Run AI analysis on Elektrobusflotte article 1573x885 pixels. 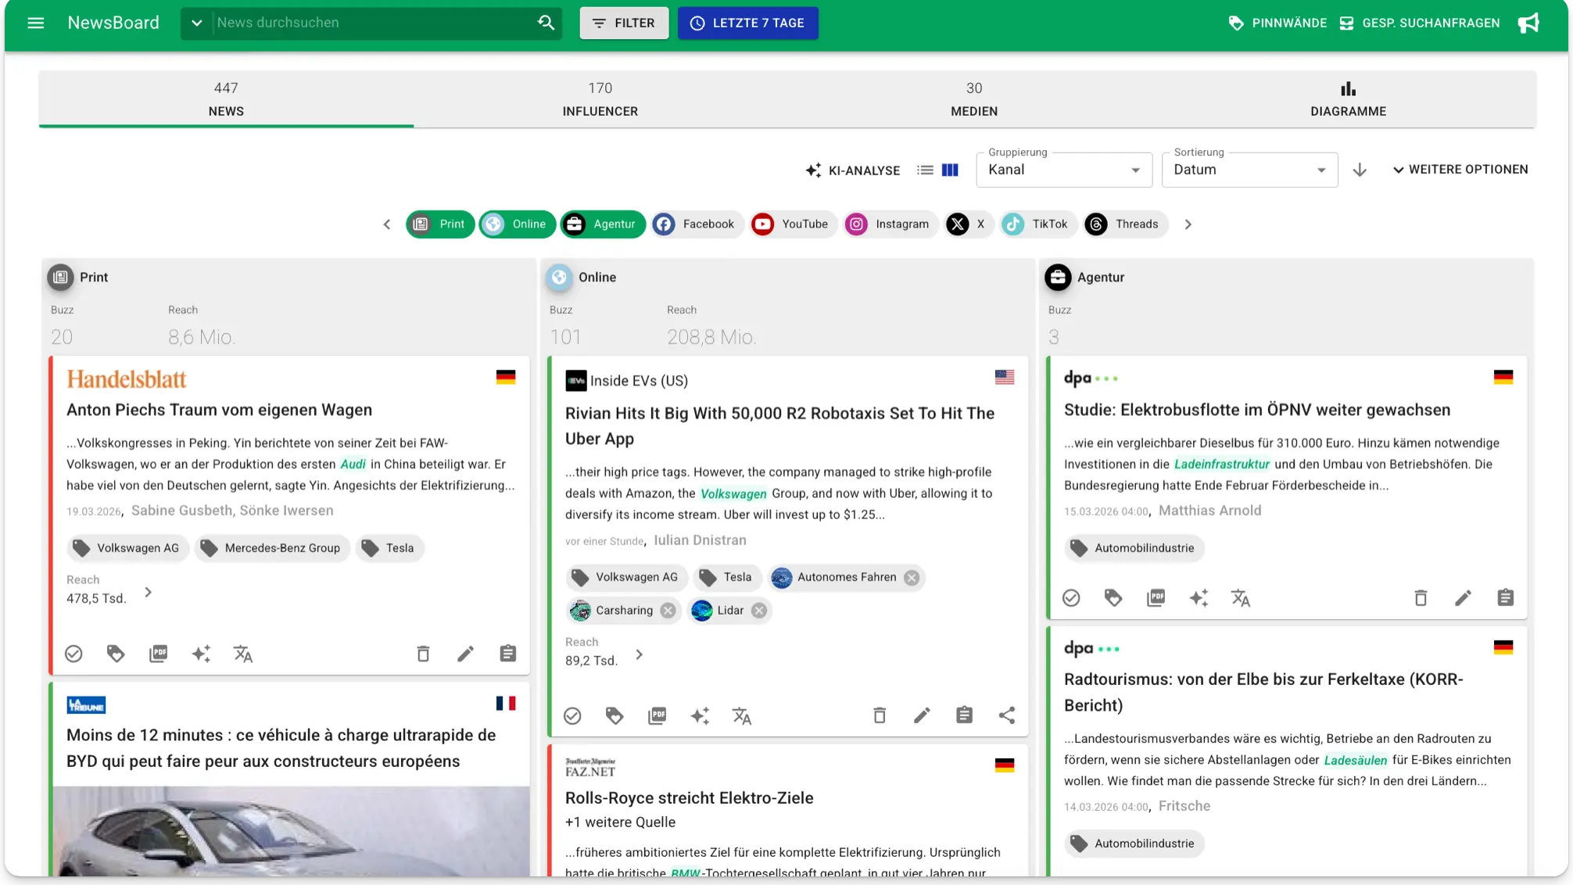(x=1199, y=598)
